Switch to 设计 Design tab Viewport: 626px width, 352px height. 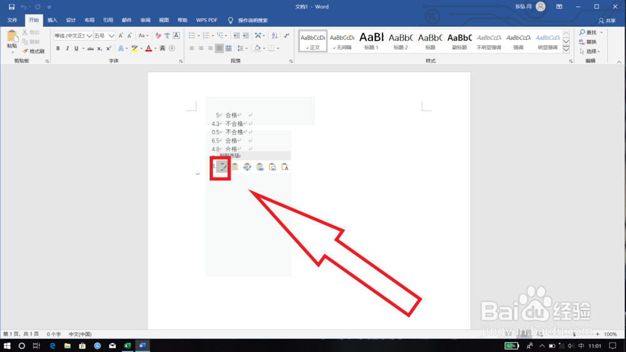pyautogui.click(x=71, y=21)
